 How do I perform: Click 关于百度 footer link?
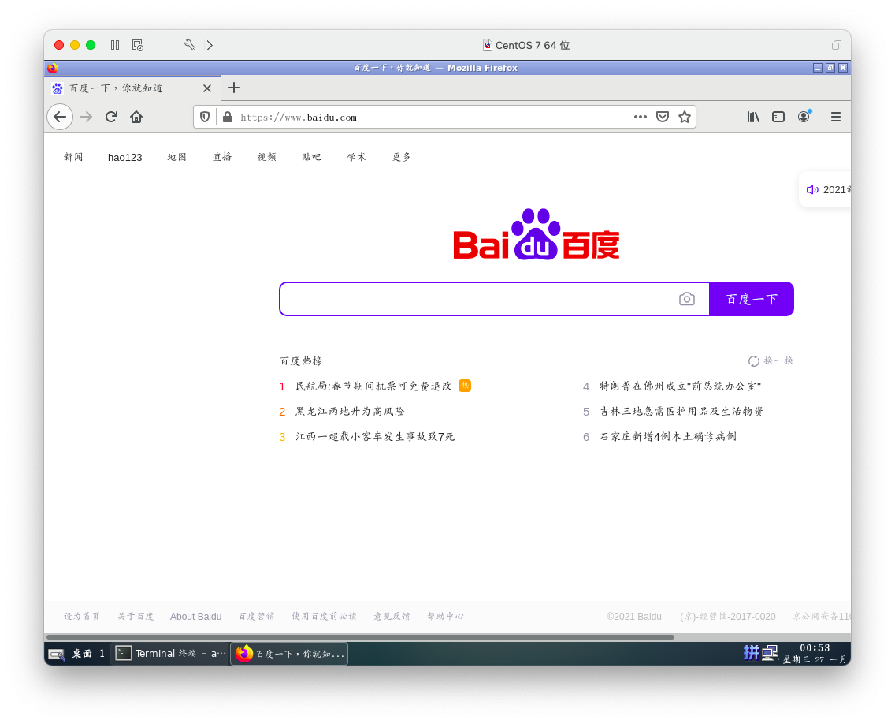coord(136,617)
